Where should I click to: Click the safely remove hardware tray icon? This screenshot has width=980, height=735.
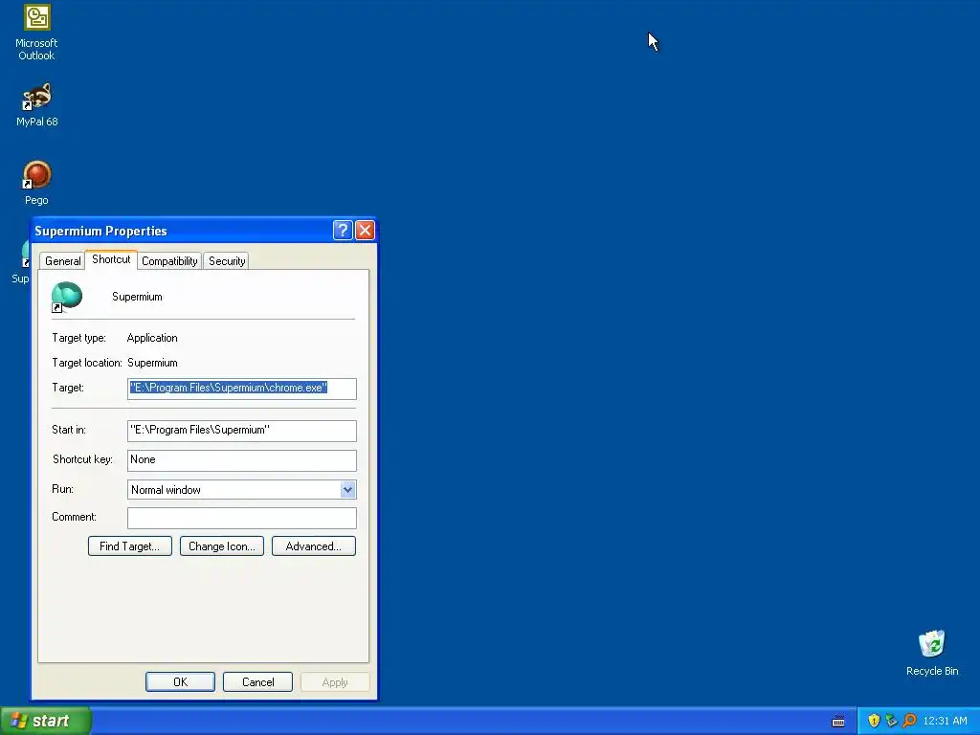[891, 721]
